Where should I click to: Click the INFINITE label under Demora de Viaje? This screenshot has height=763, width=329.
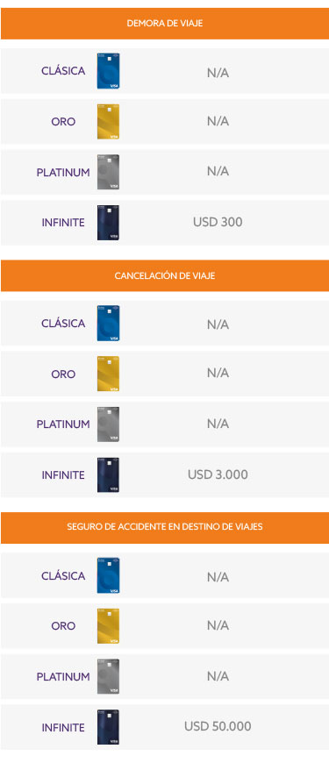click(x=63, y=223)
